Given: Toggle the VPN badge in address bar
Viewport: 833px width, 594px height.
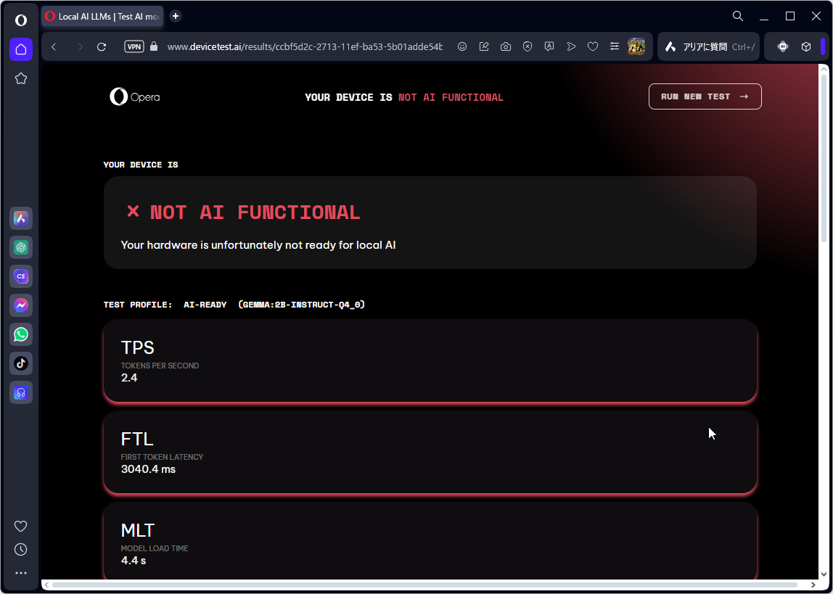Looking at the screenshot, I should click(134, 46).
